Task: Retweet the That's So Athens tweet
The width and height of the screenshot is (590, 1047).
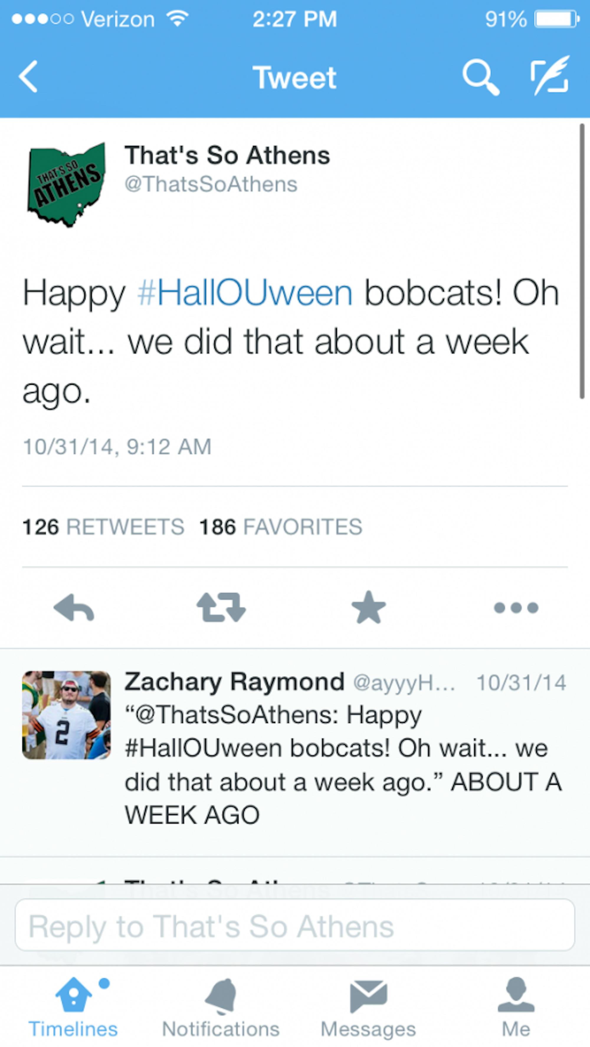Action: [221, 608]
